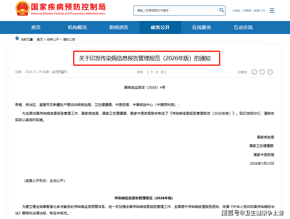Click the search magnifier icon
The image size is (290, 219).
[x=222, y=10]
